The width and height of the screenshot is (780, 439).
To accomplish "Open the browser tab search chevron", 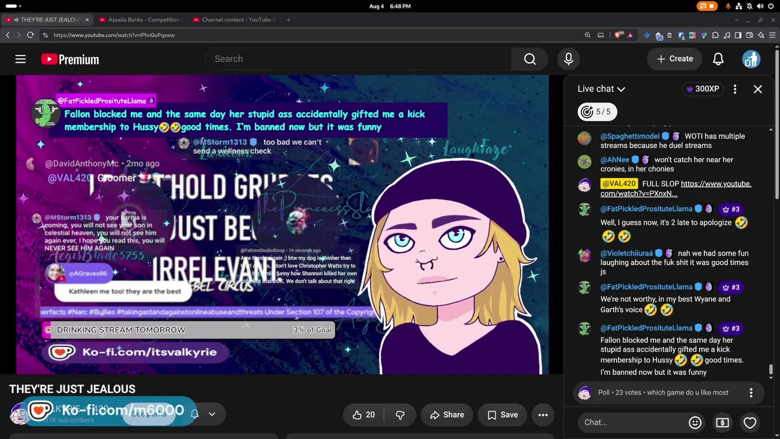I will [x=737, y=20].
